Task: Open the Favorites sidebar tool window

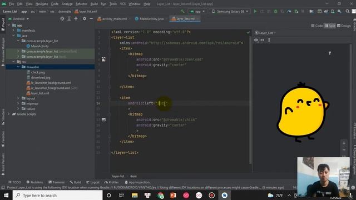Action: click(x=3, y=139)
